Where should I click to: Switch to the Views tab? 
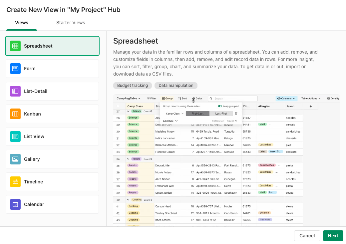pos(22,23)
